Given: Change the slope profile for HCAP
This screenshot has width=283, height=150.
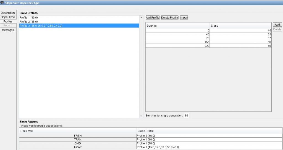Looking at the screenshot, I should pyautogui.click(x=209, y=147).
